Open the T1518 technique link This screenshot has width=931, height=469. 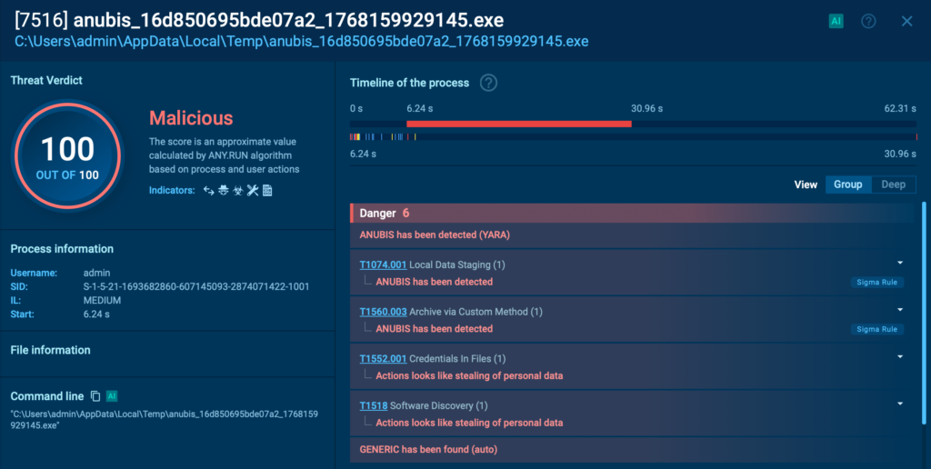coord(374,405)
